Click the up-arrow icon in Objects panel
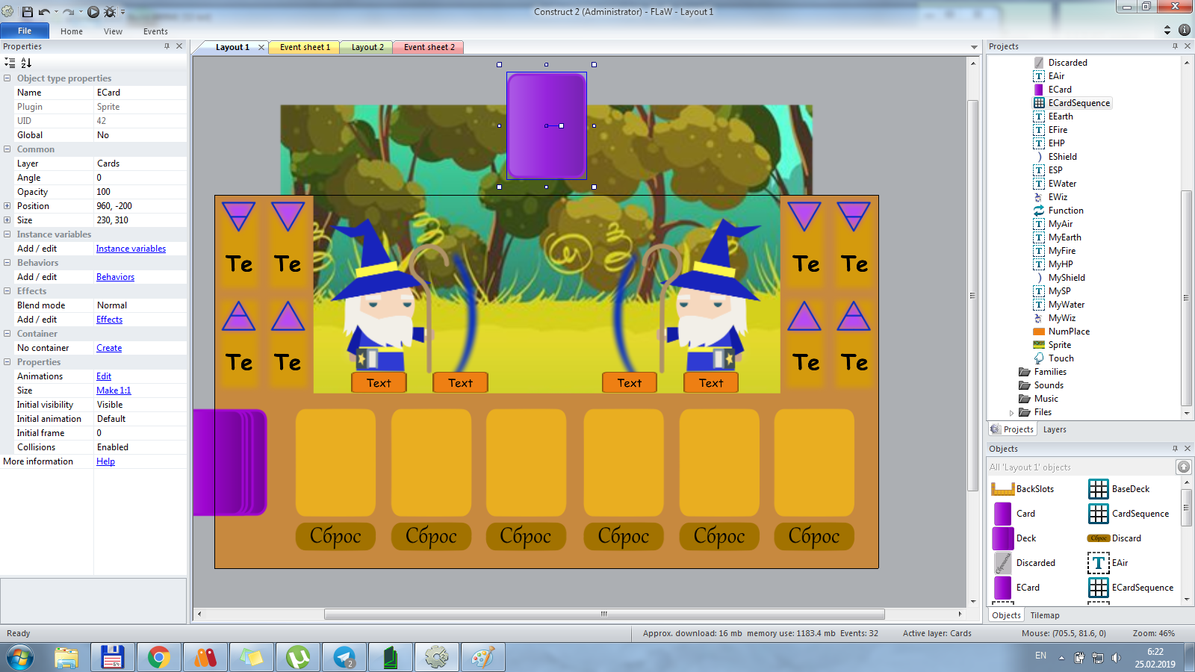This screenshot has height=672, width=1195. [1183, 467]
